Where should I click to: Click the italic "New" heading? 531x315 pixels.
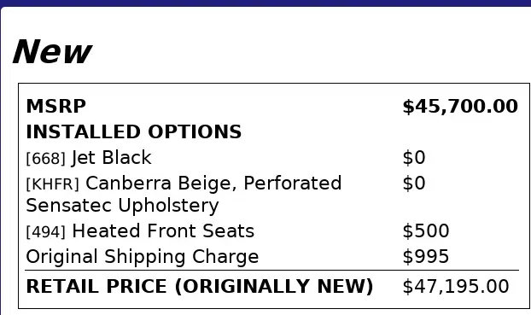tap(52, 51)
